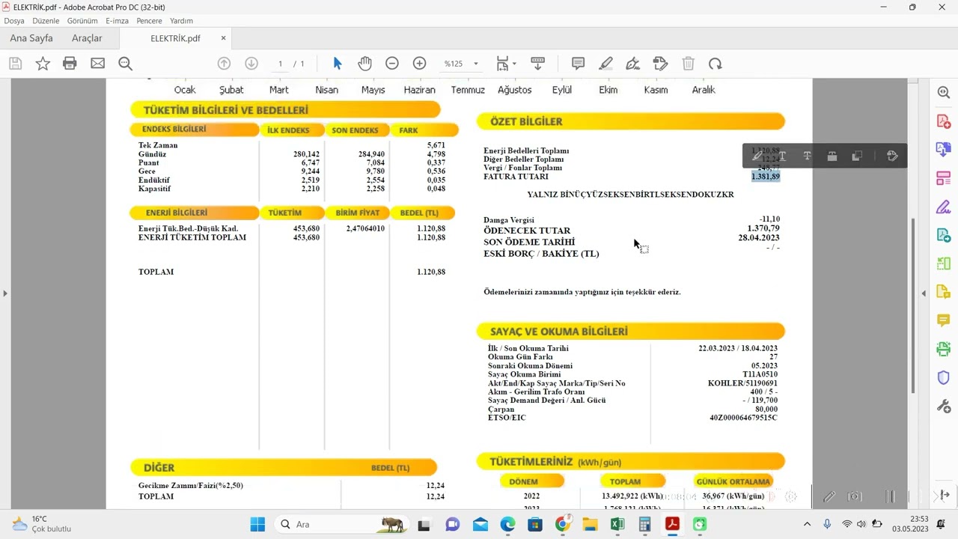The height and width of the screenshot is (539, 958).
Task: Open the Create PDF tool in right panel
Action: 944,121
